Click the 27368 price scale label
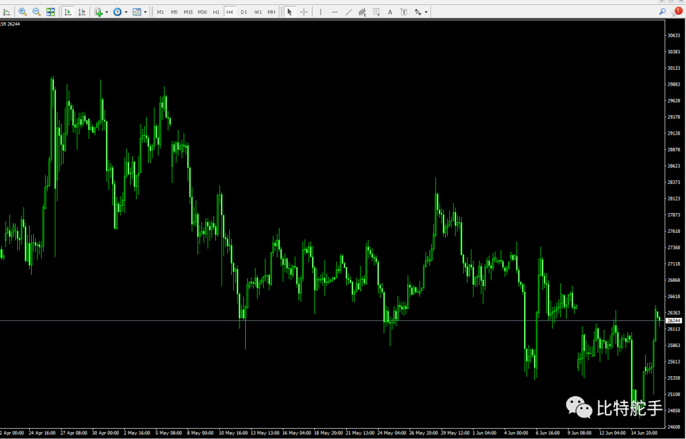 pos(673,247)
